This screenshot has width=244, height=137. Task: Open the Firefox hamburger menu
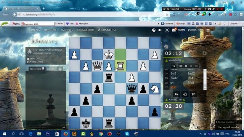click(x=241, y=14)
